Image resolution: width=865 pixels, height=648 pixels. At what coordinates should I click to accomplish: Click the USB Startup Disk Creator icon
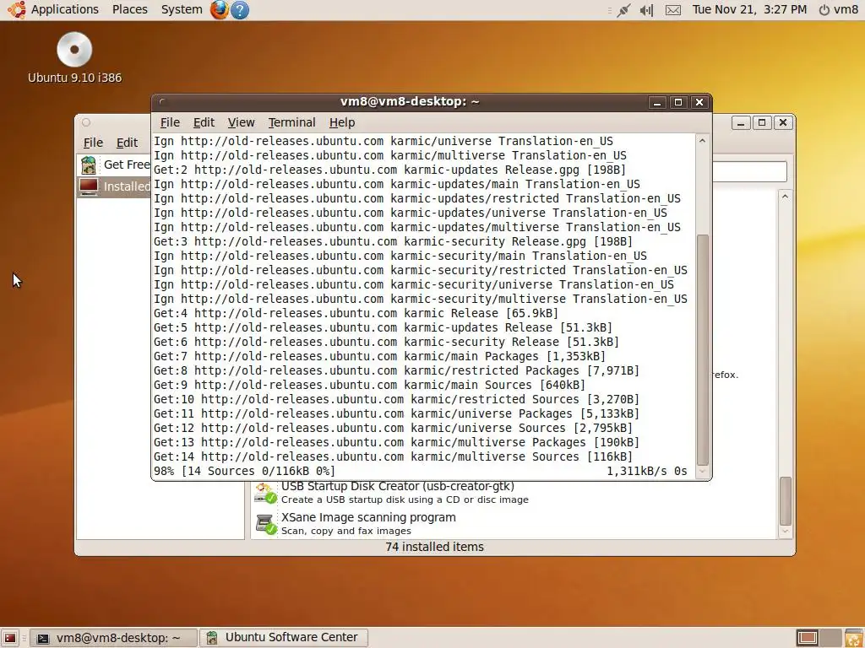(x=265, y=492)
